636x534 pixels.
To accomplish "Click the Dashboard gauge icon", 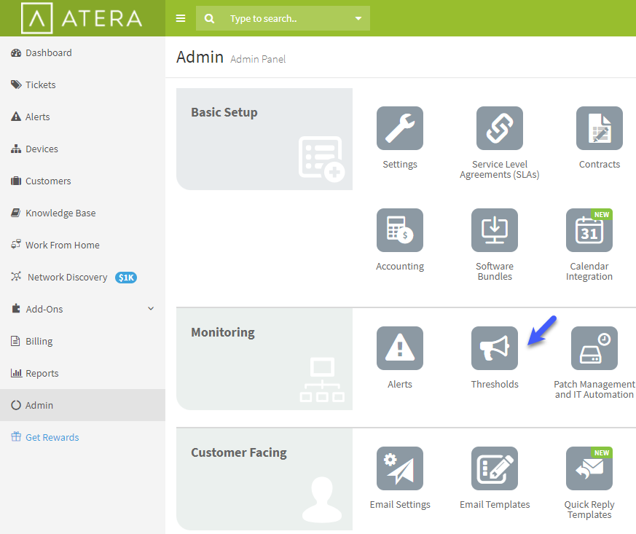I will 16,52.
